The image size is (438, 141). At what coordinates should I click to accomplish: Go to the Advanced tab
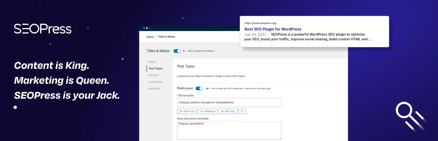click(x=154, y=89)
